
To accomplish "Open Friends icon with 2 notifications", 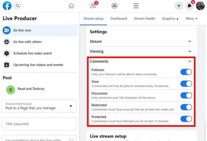I will coord(94,5).
